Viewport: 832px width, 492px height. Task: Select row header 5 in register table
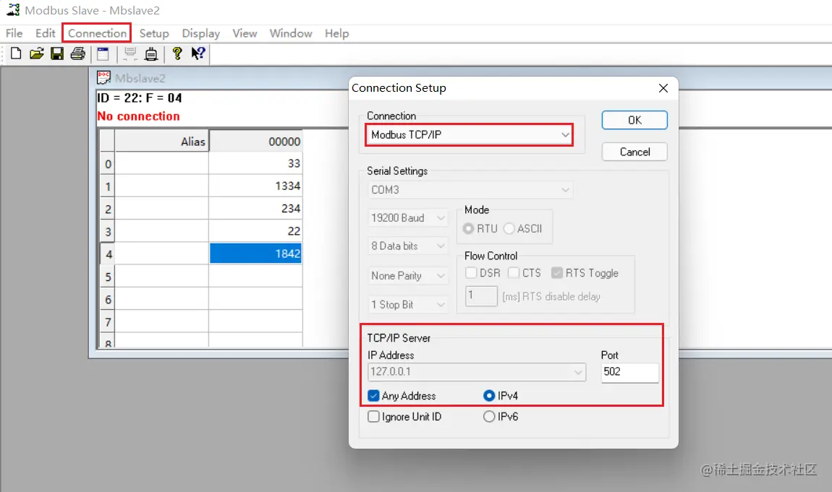point(108,277)
